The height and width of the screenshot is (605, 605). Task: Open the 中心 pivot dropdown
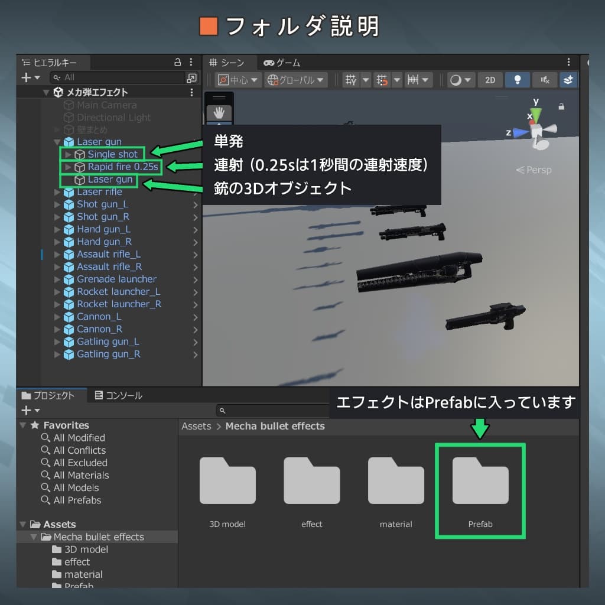[240, 80]
